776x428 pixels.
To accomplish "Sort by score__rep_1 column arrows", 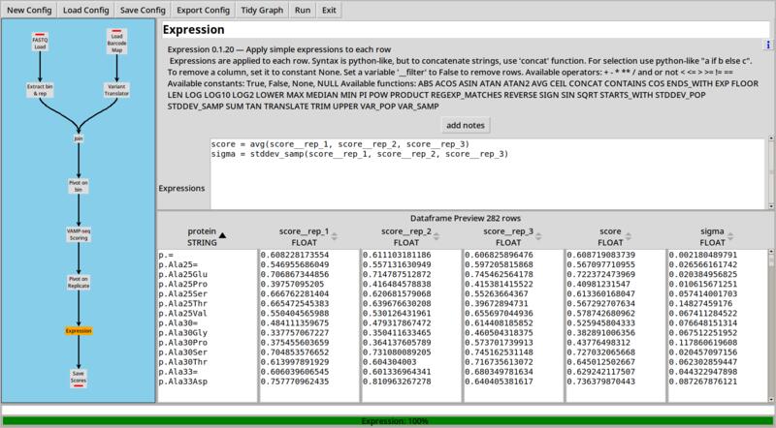I will coord(334,236).
